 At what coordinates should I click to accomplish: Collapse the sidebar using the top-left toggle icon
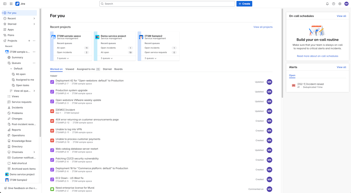(5, 4)
